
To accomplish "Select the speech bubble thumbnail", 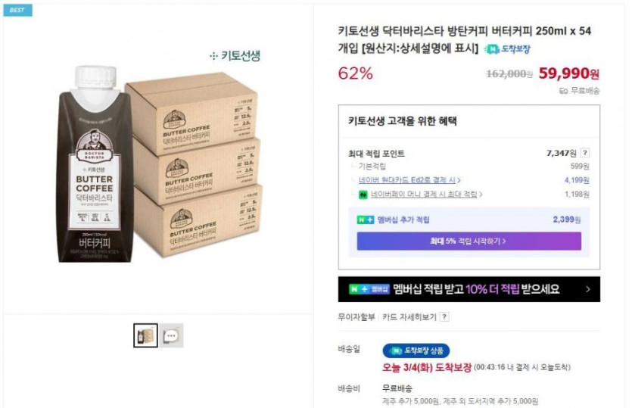I will (171, 335).
